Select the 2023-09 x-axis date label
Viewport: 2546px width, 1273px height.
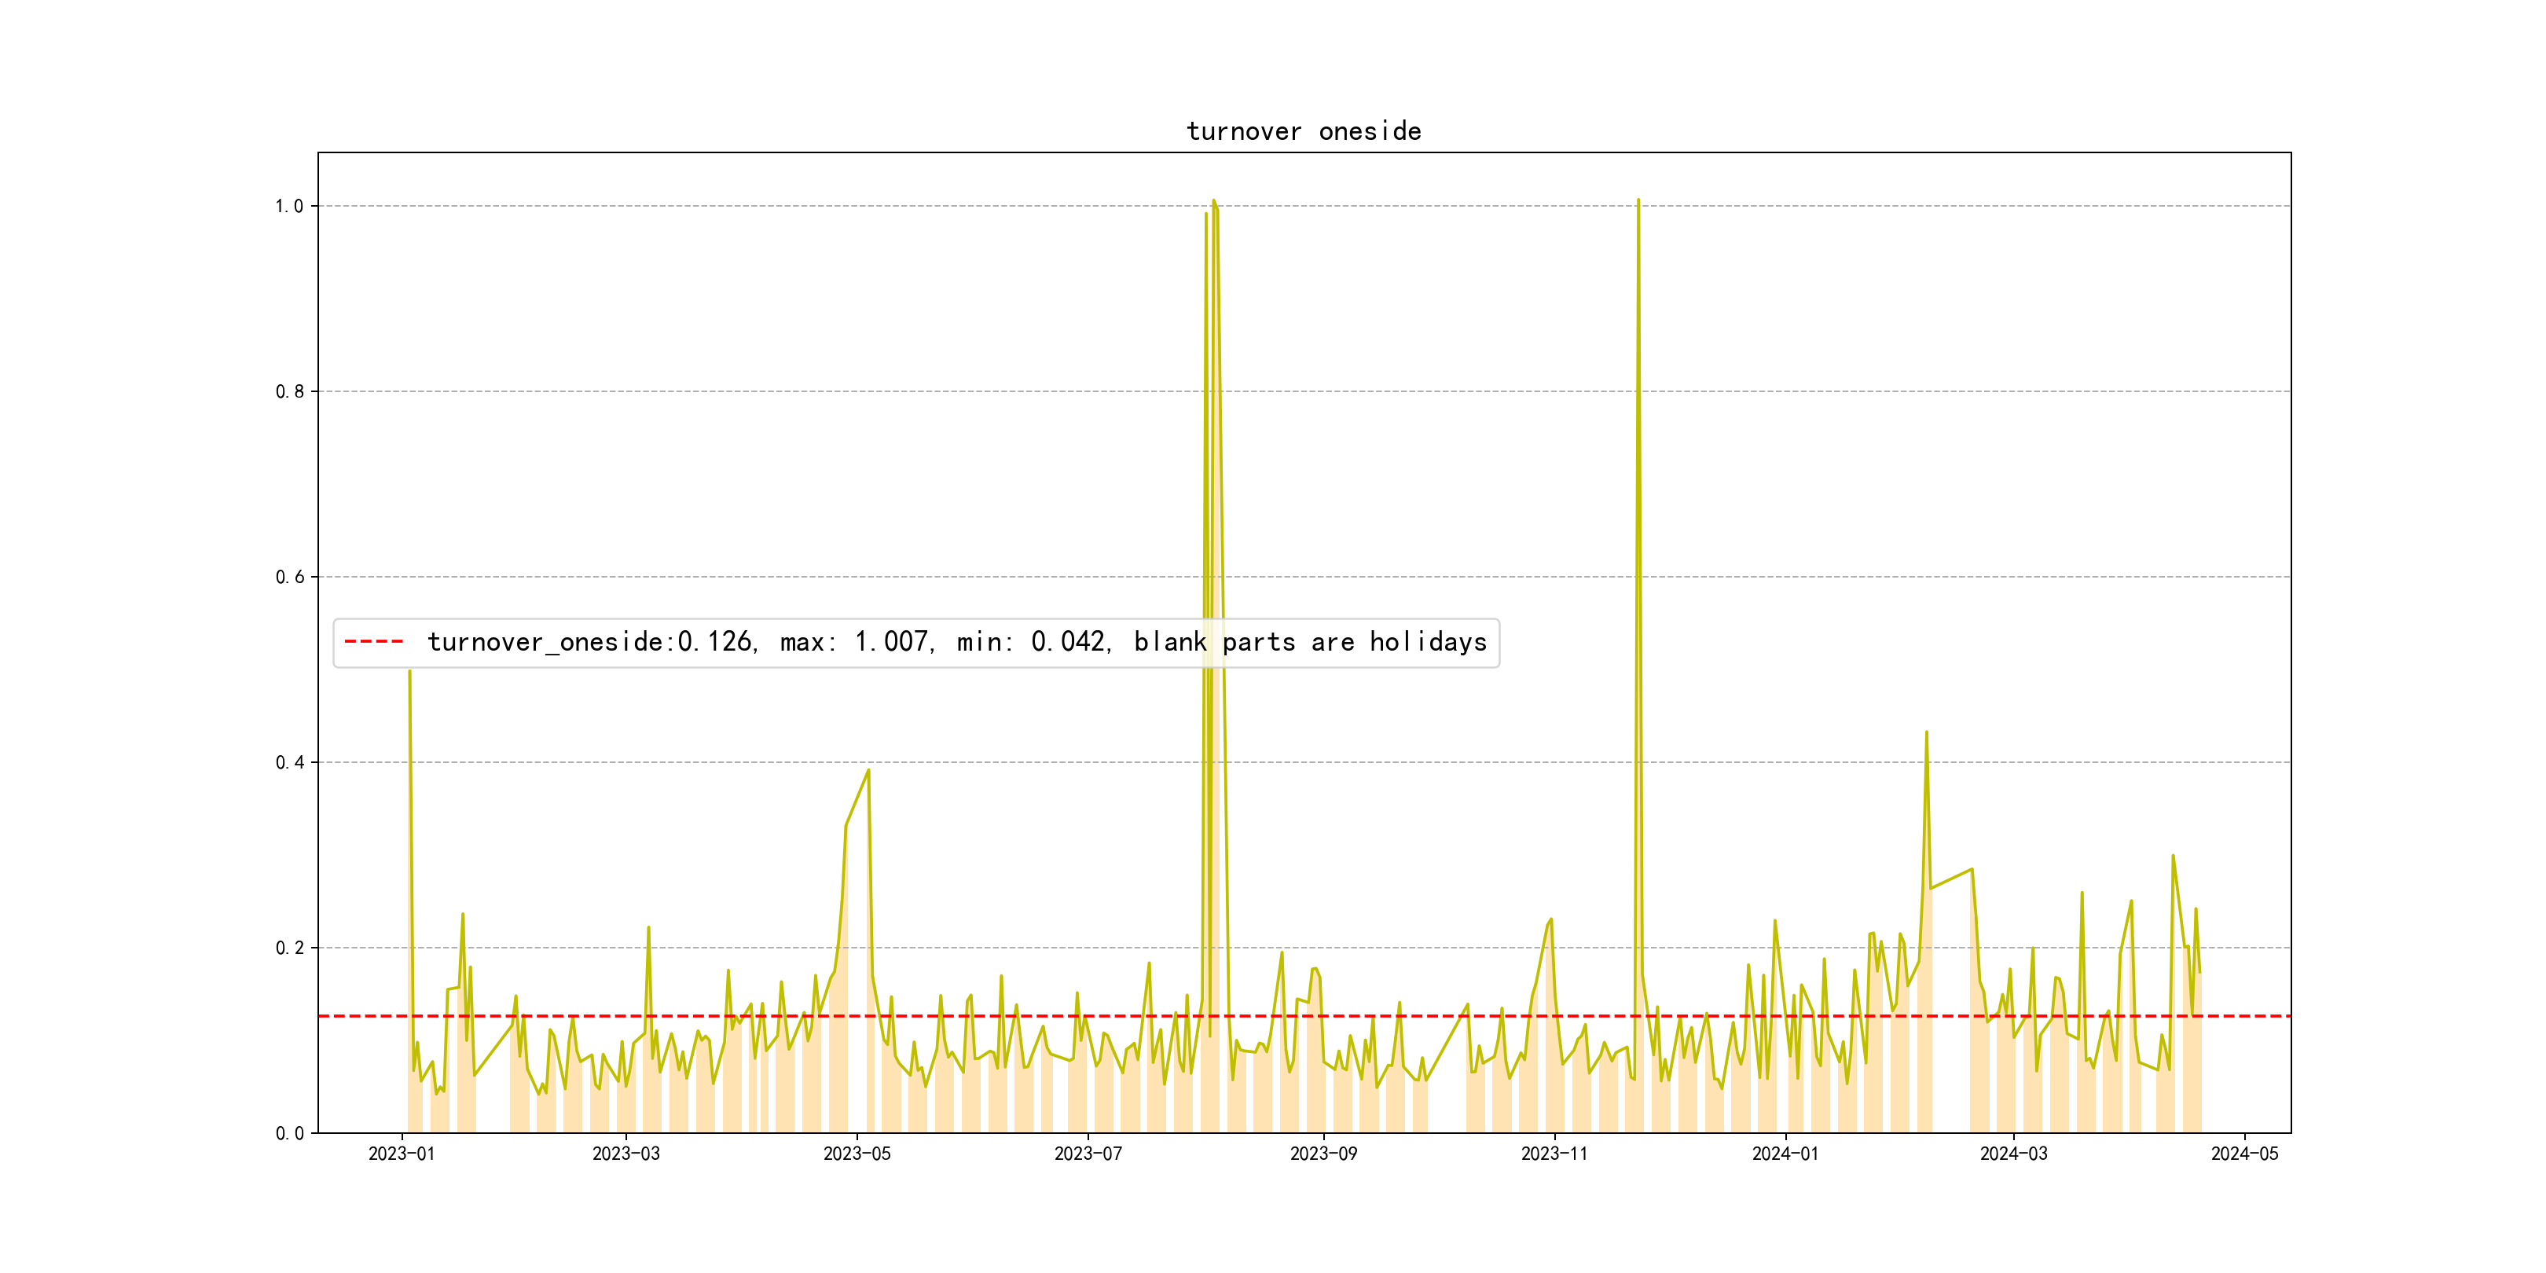pyautogui.click(x=1323, y=1154)
